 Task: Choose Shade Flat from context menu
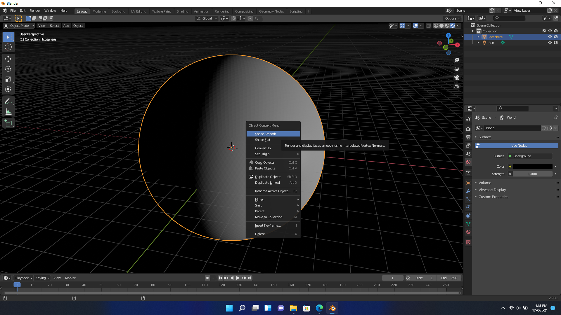pyautogui.click(x=262, y=140)
